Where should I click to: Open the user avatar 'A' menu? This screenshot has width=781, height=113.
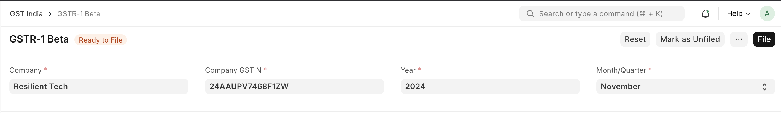point(767,14)
